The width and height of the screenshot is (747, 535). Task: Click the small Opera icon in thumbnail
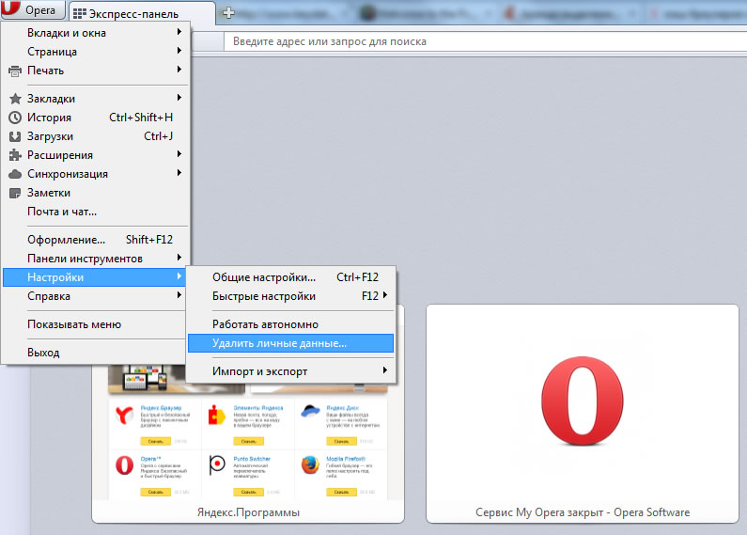click(124, 464)
